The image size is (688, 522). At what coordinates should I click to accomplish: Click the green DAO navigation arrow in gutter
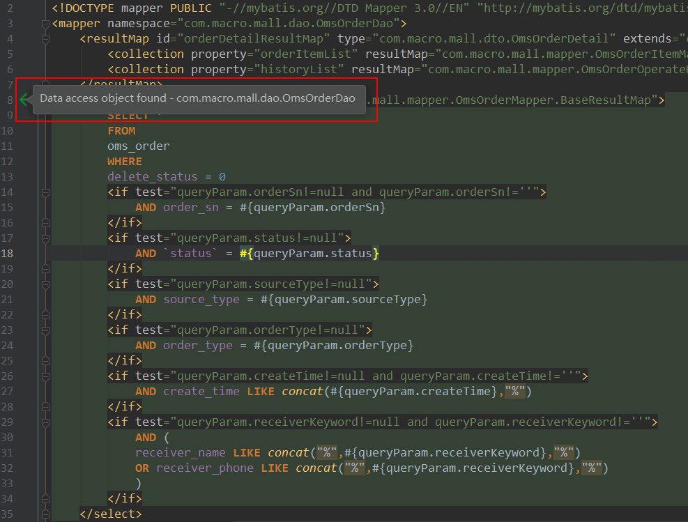click(24, 100)
